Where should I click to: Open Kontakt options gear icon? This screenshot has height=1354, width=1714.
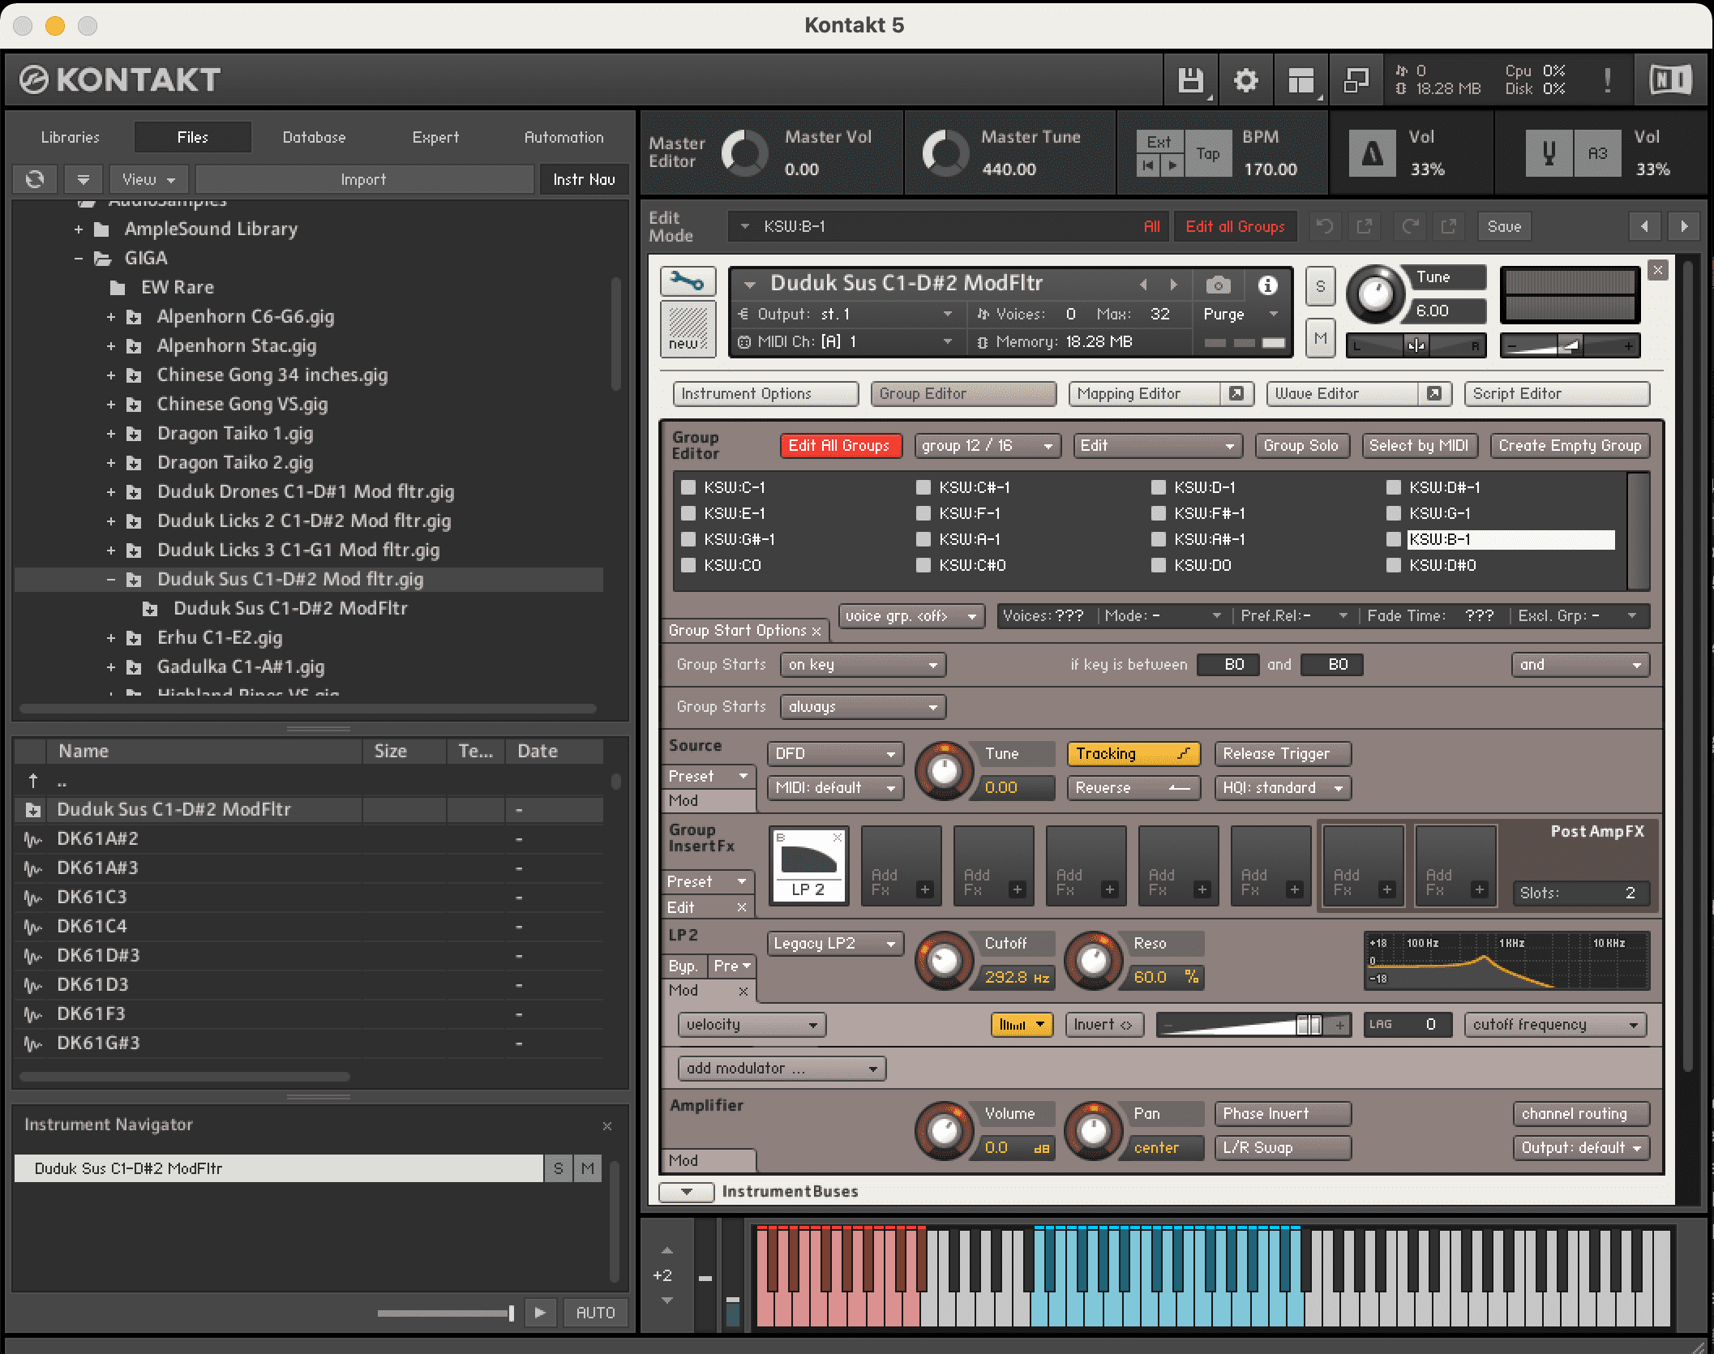coord(1245,80)
